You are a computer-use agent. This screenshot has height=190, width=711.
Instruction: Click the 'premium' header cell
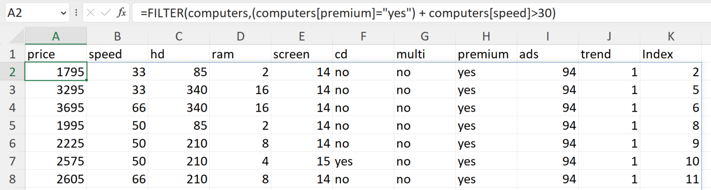(486, 54)
